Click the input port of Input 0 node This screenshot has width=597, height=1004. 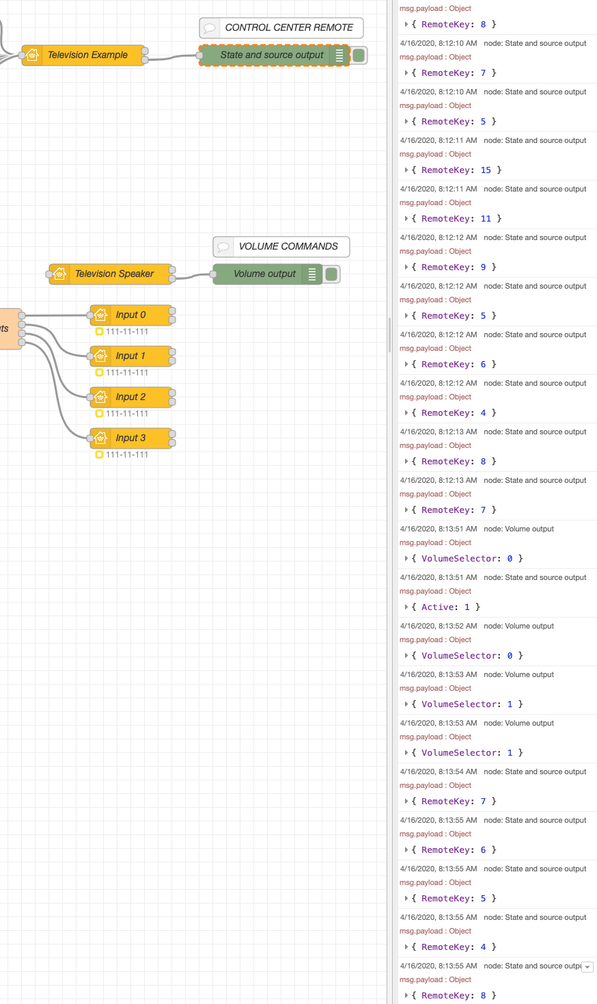coord(90,315)
